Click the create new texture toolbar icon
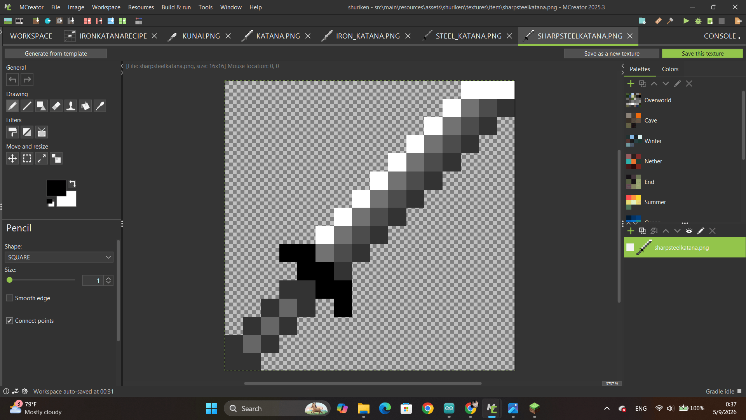The width and height of the screenshot is (746, 420). pos(7,21)
